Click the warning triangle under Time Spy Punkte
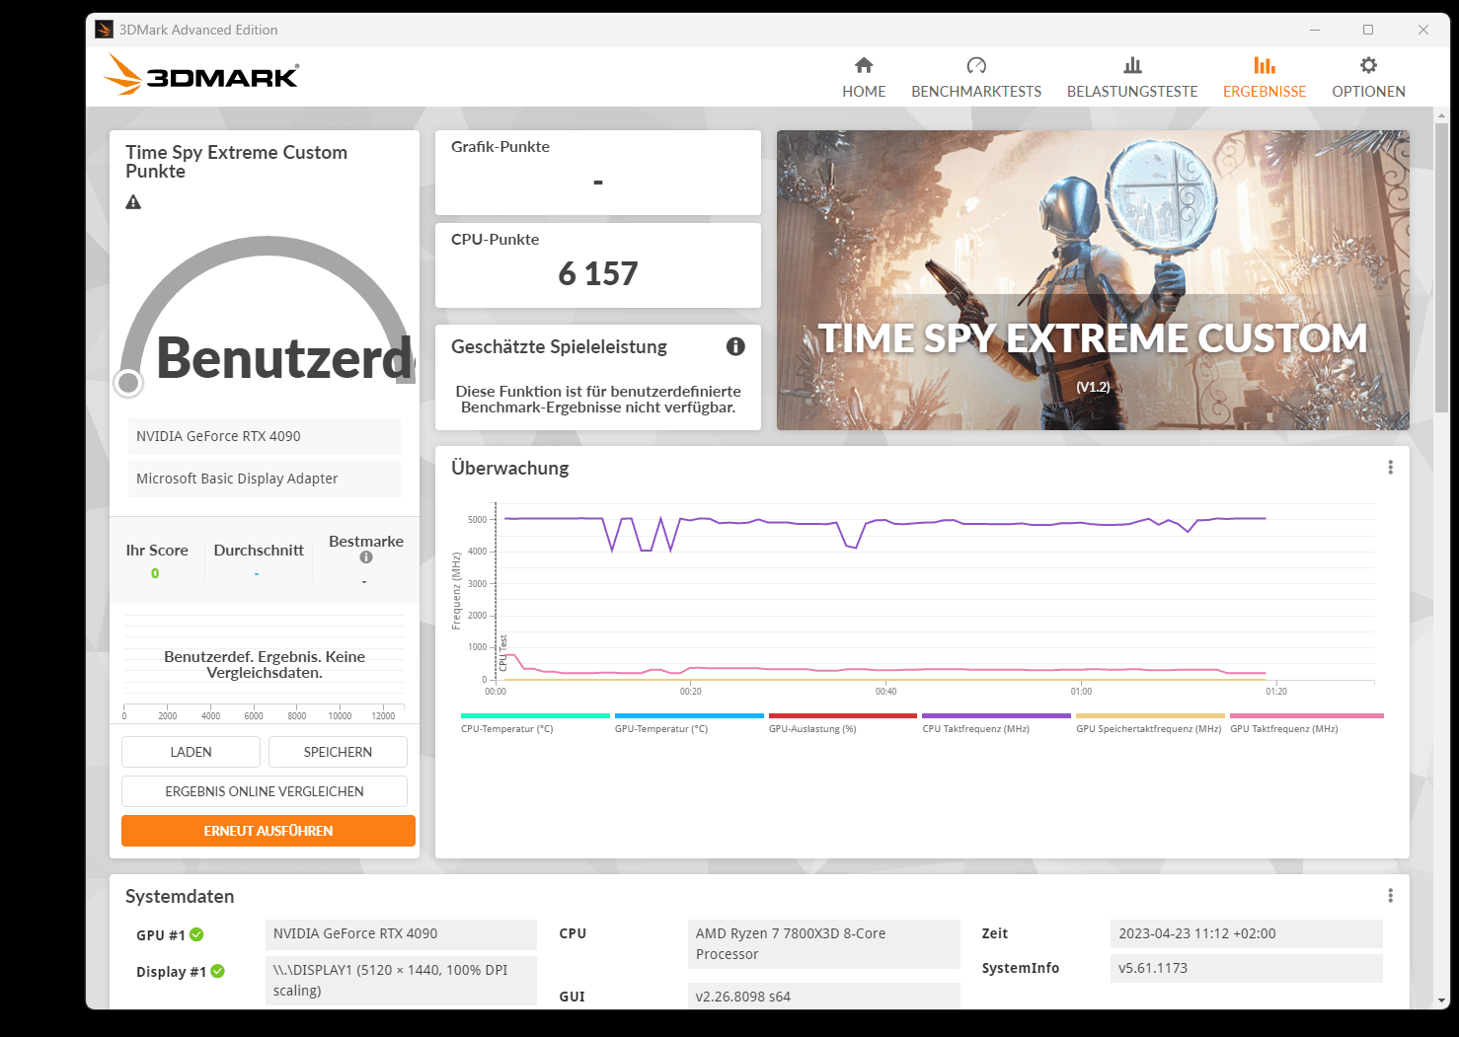The height and width of the screenshot is (1037, 1459). 133,202
